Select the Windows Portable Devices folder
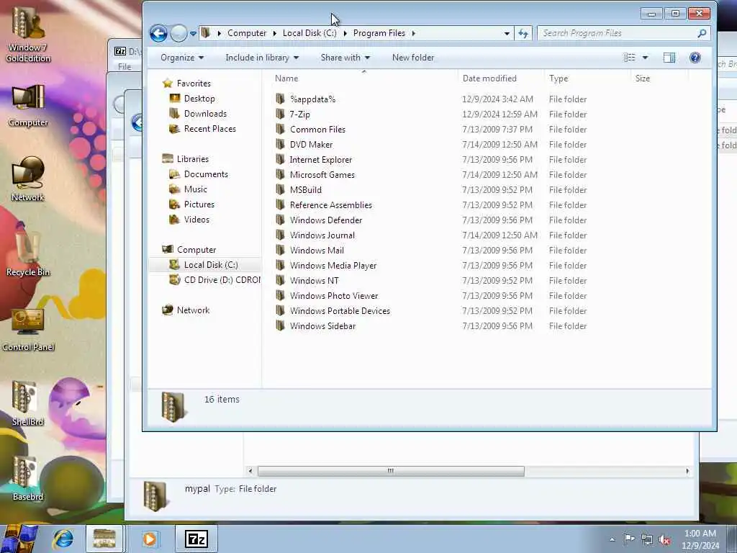This screenshot has width=737, height=553. (x=340, y=311)
